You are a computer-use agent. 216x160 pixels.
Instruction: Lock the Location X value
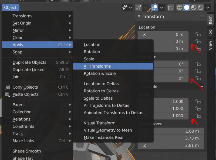(x=198, y=34)
